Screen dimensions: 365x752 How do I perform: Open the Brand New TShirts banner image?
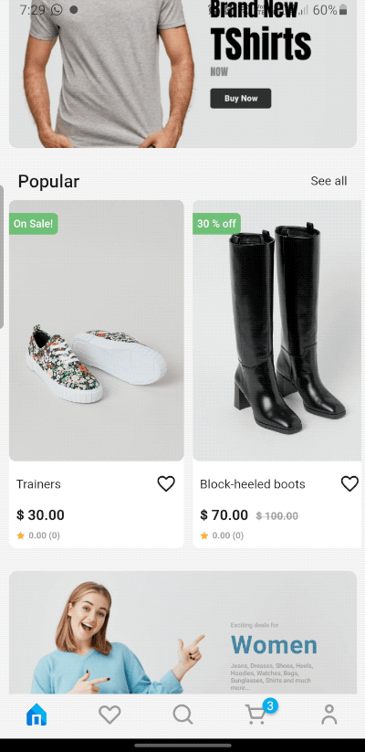point(183,74)
